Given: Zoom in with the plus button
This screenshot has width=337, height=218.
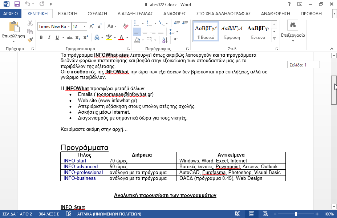Looking at the screenshot, I should (317, 214).
